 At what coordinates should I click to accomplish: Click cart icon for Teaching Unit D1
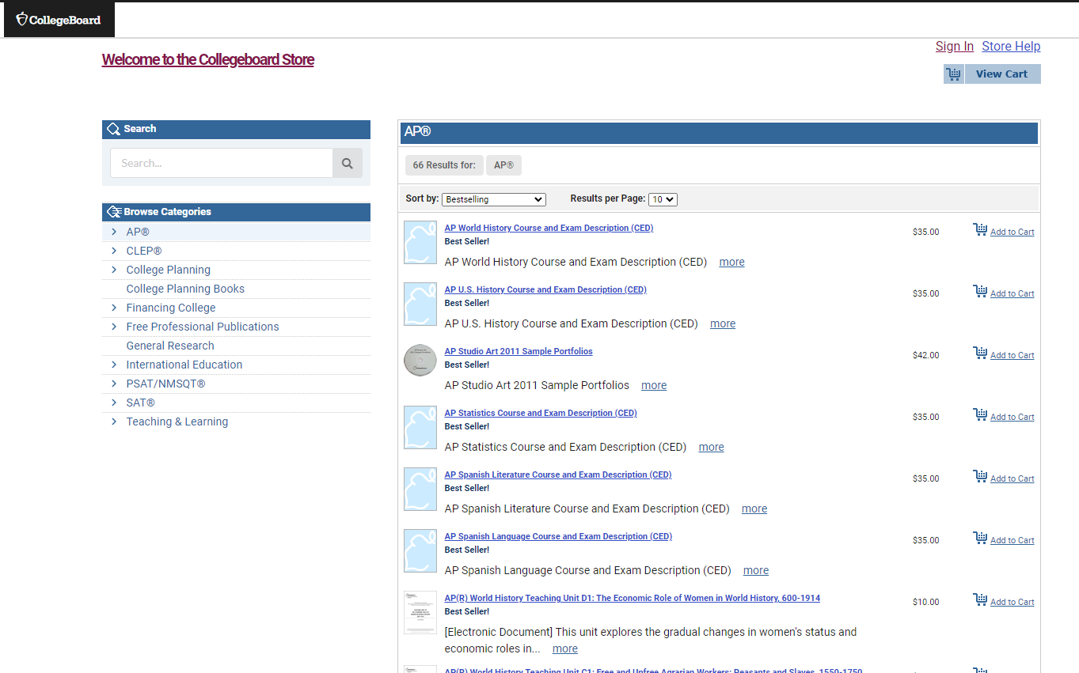[x=980, y=600]
